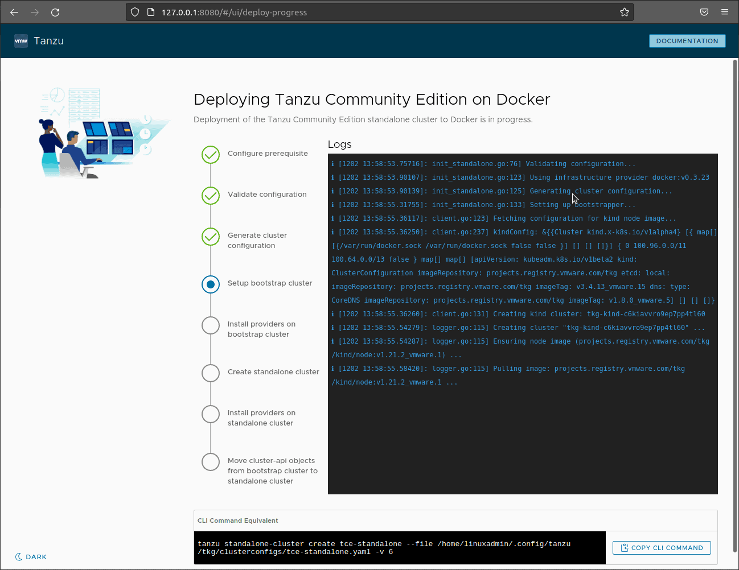
Task: Click the 'Setup bootstrap cluster' step label
Action: 270,283
